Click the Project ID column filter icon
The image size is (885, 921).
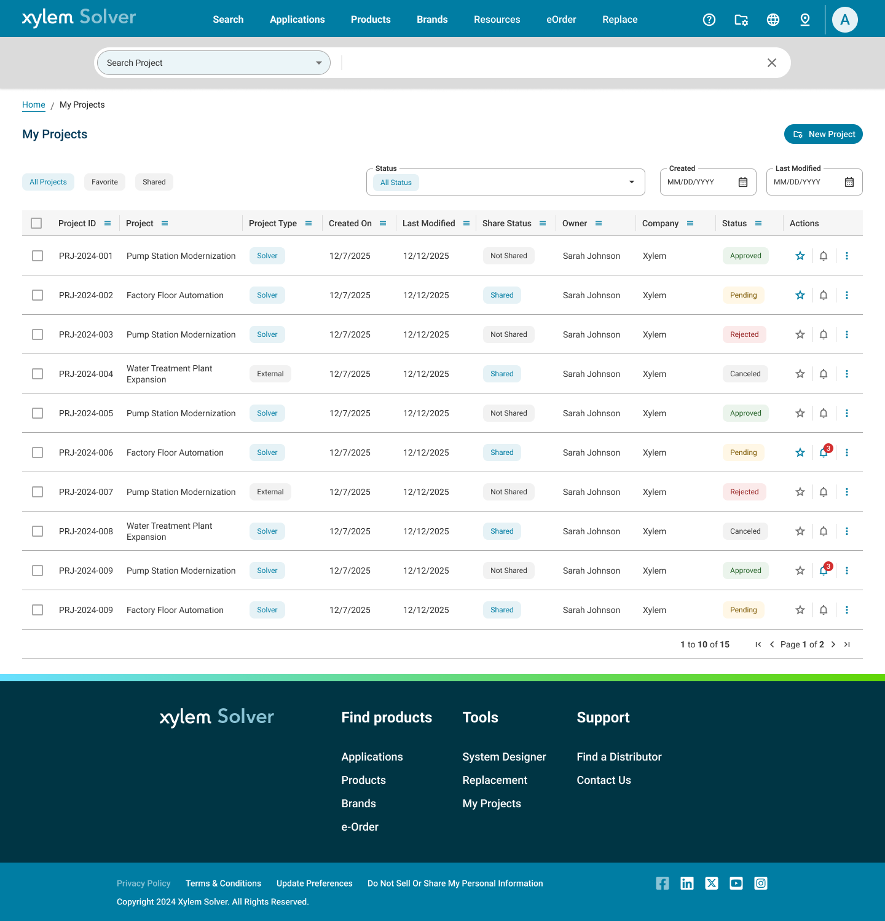click(107, 223)
